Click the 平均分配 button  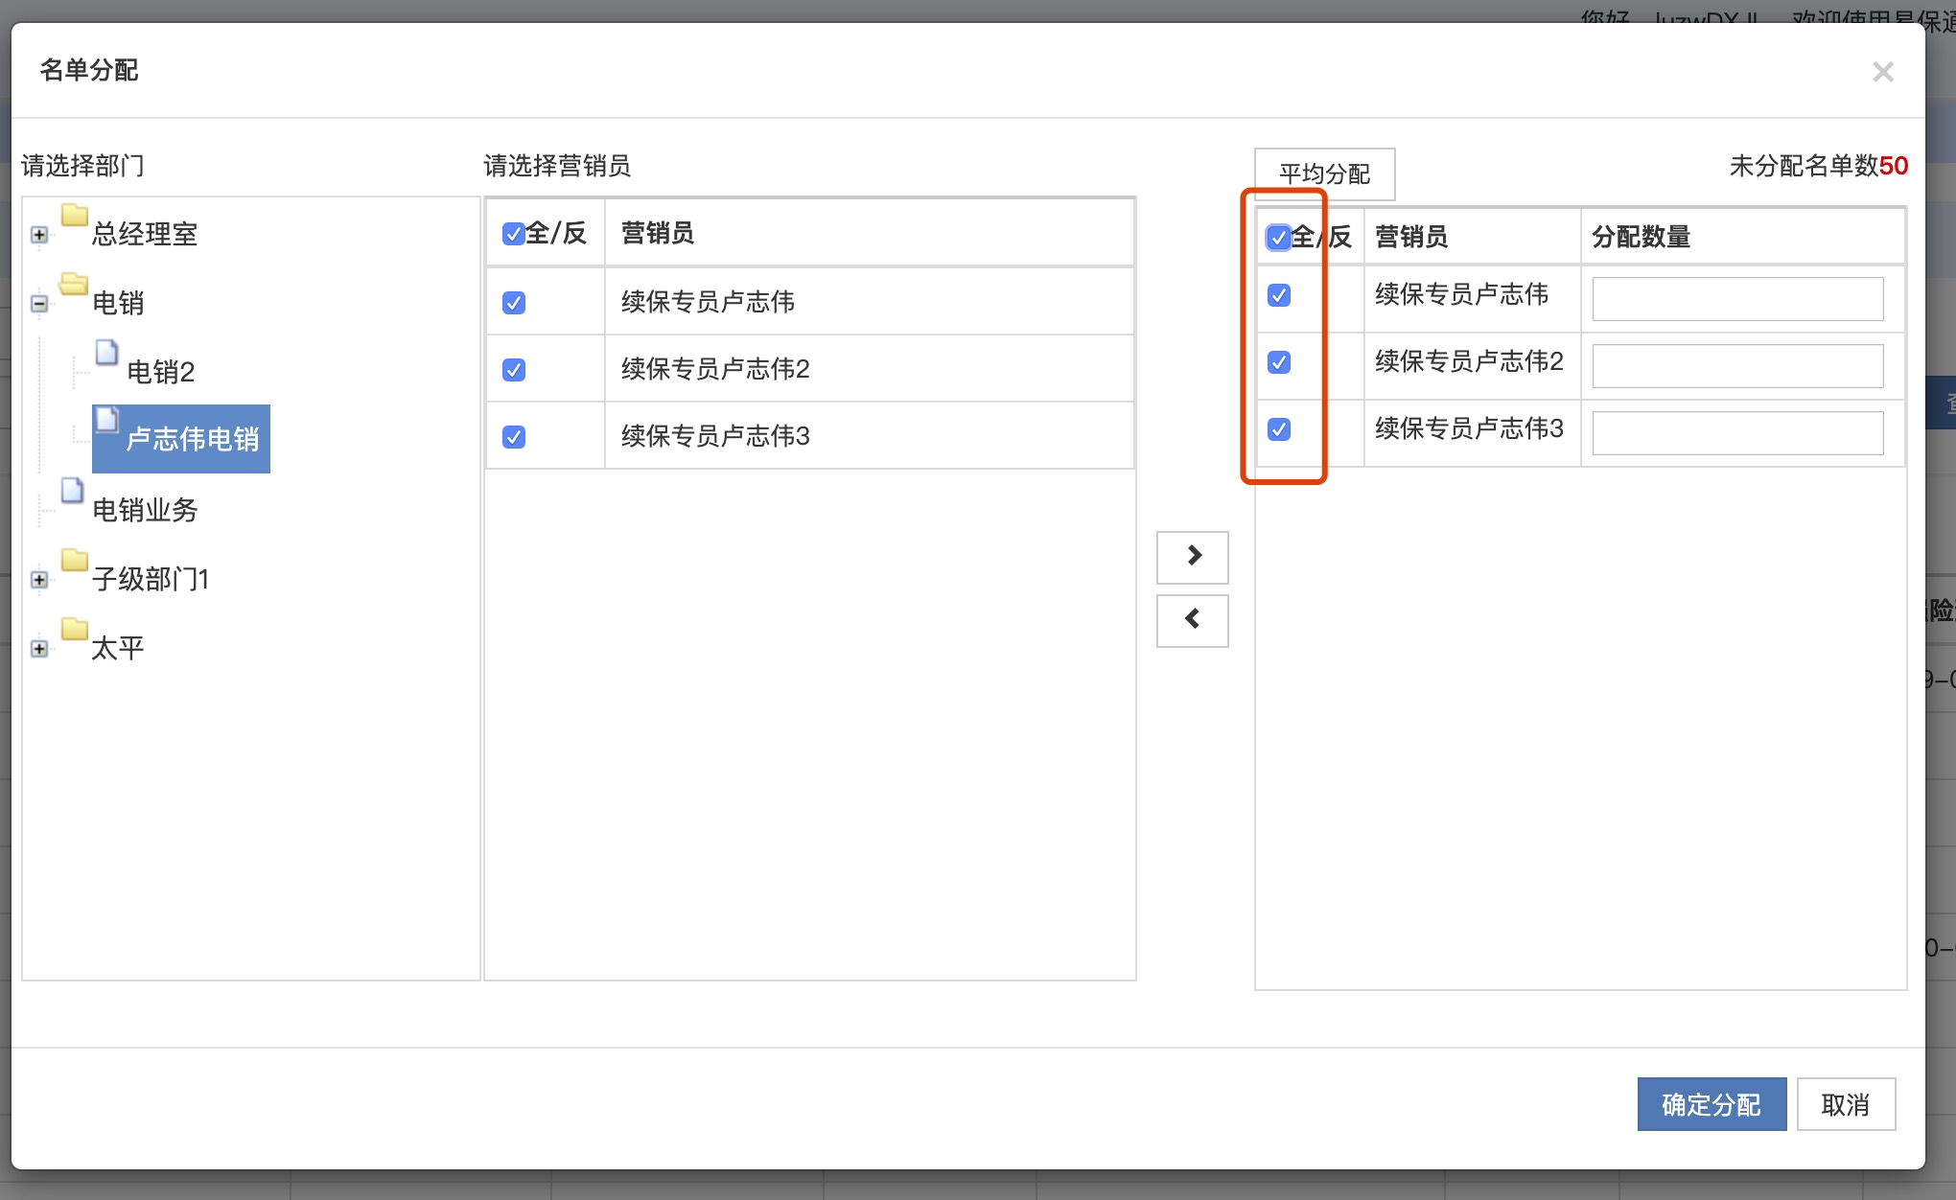[x=1324, y=173]
